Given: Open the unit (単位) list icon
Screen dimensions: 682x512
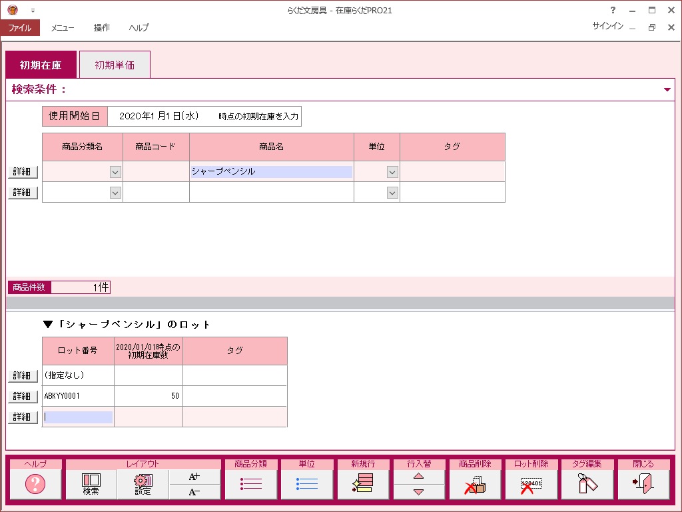Looking at the screenshot, I should [x=307, y=485].
